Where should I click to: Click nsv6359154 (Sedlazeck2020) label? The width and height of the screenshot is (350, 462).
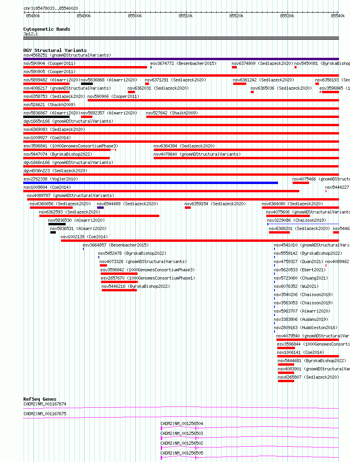[x=215, y=204]
